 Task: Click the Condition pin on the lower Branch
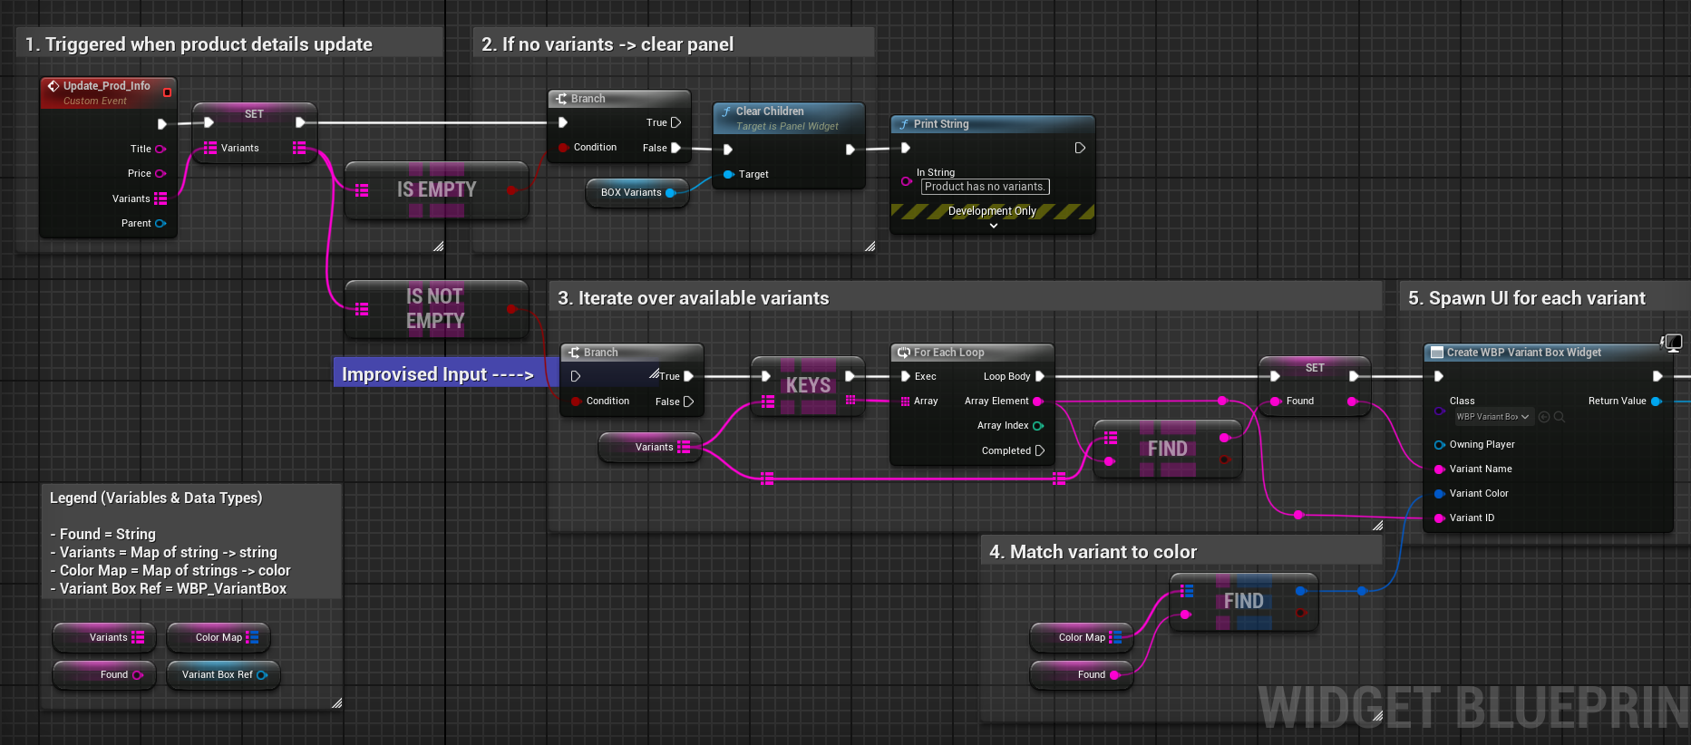pyautogui.click(x=576, y=402)
